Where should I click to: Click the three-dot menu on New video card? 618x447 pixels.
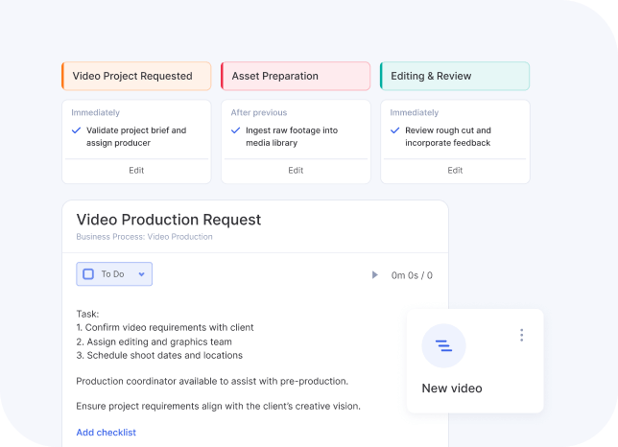(521, 335)
